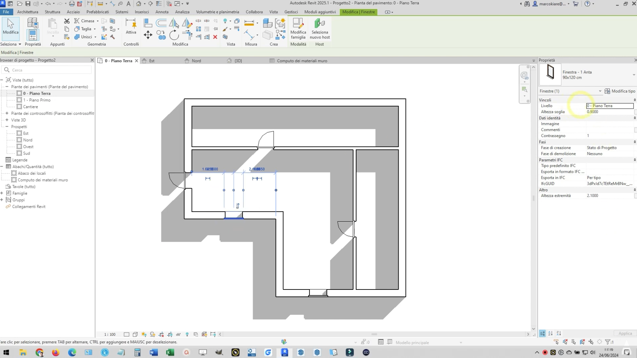Image resolution: width=637 pixels, height=358 pixels.
Task: Click the horizontal scrollbar of the view
Action: (x=374, y=334)
